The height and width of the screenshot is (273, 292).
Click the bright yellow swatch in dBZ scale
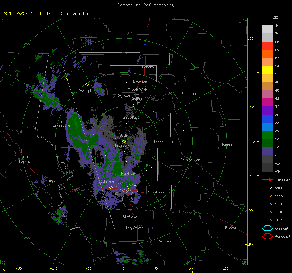click(267, 70)
